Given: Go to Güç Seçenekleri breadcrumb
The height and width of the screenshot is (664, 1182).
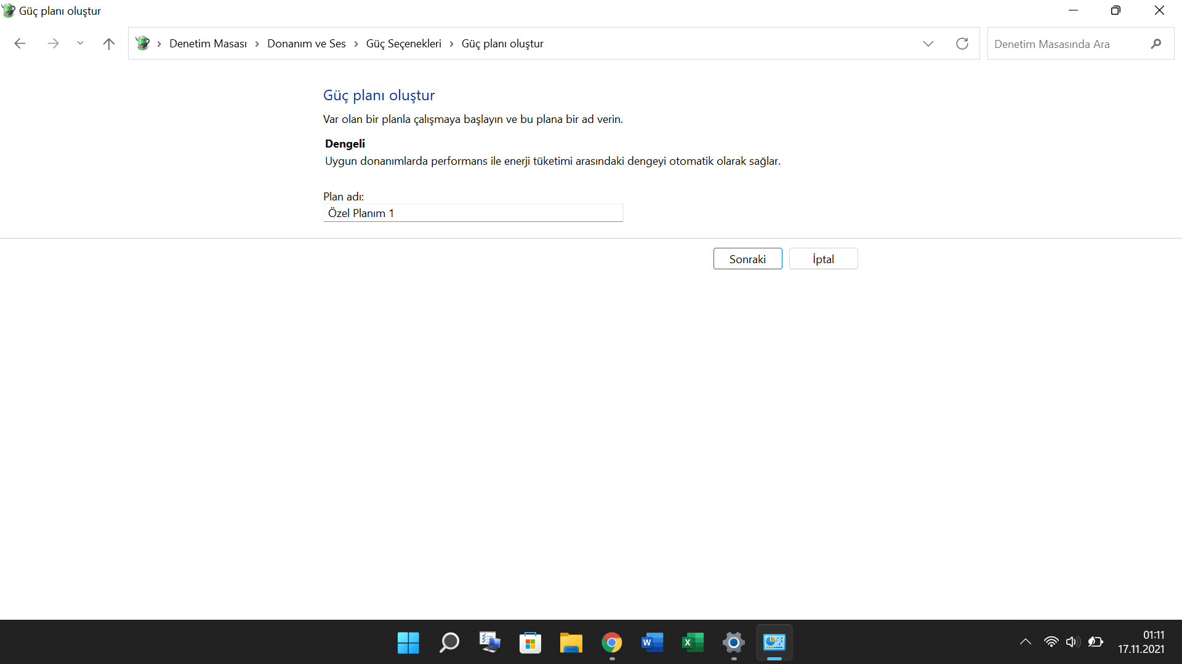Looking at the screenshot, I should pyautogui.click(x=403, y=44).
